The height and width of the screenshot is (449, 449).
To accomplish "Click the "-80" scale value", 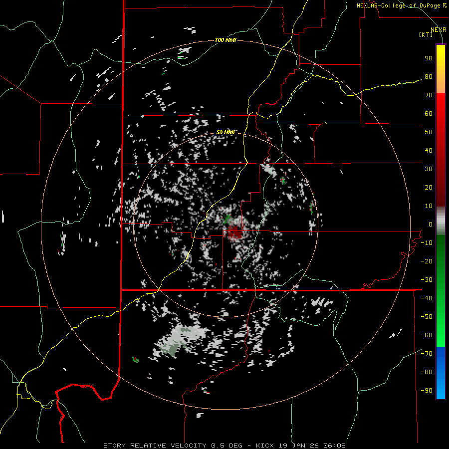I will click(x=427, y=372).
